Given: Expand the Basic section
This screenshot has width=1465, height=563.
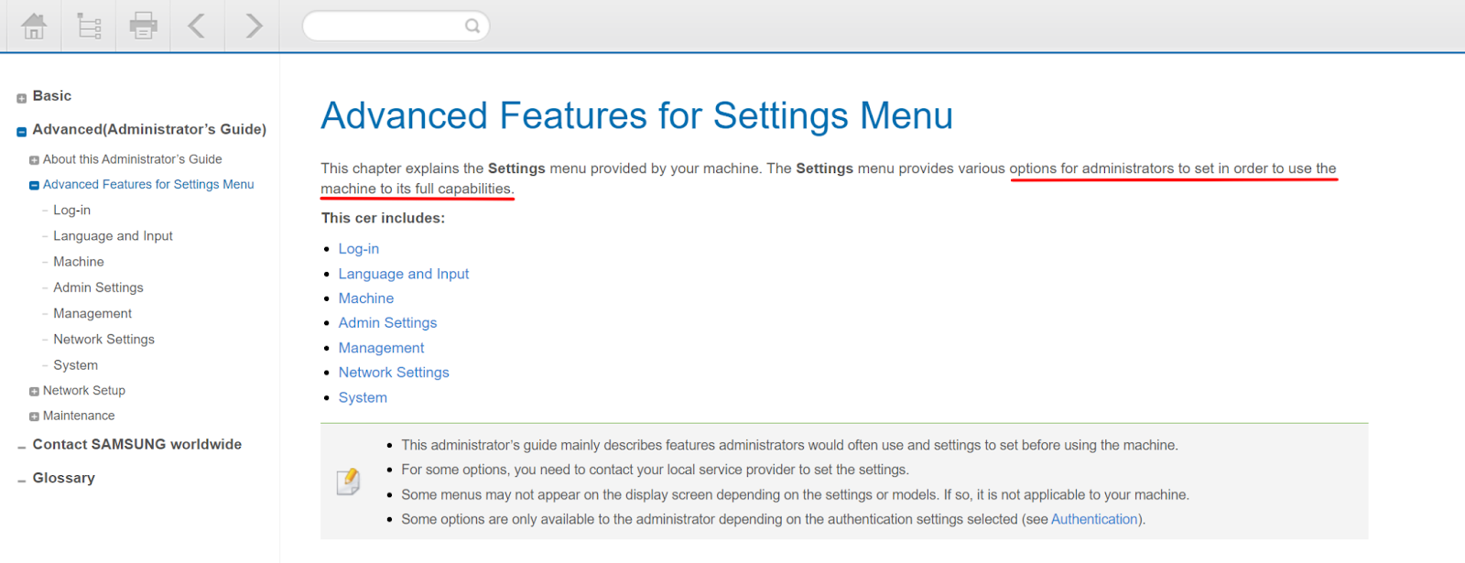Looking at the screenshot, I should [x=21, y=98].
